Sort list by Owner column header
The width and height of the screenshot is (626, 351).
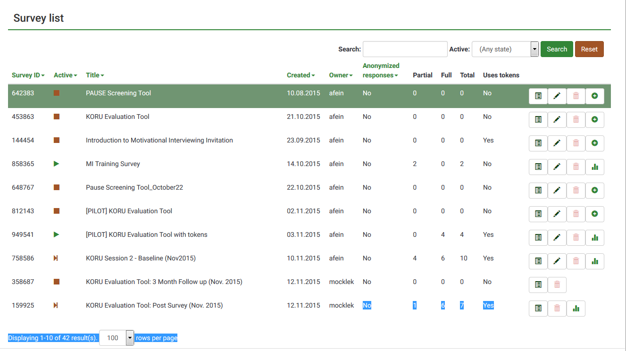(x=341, y=75)
